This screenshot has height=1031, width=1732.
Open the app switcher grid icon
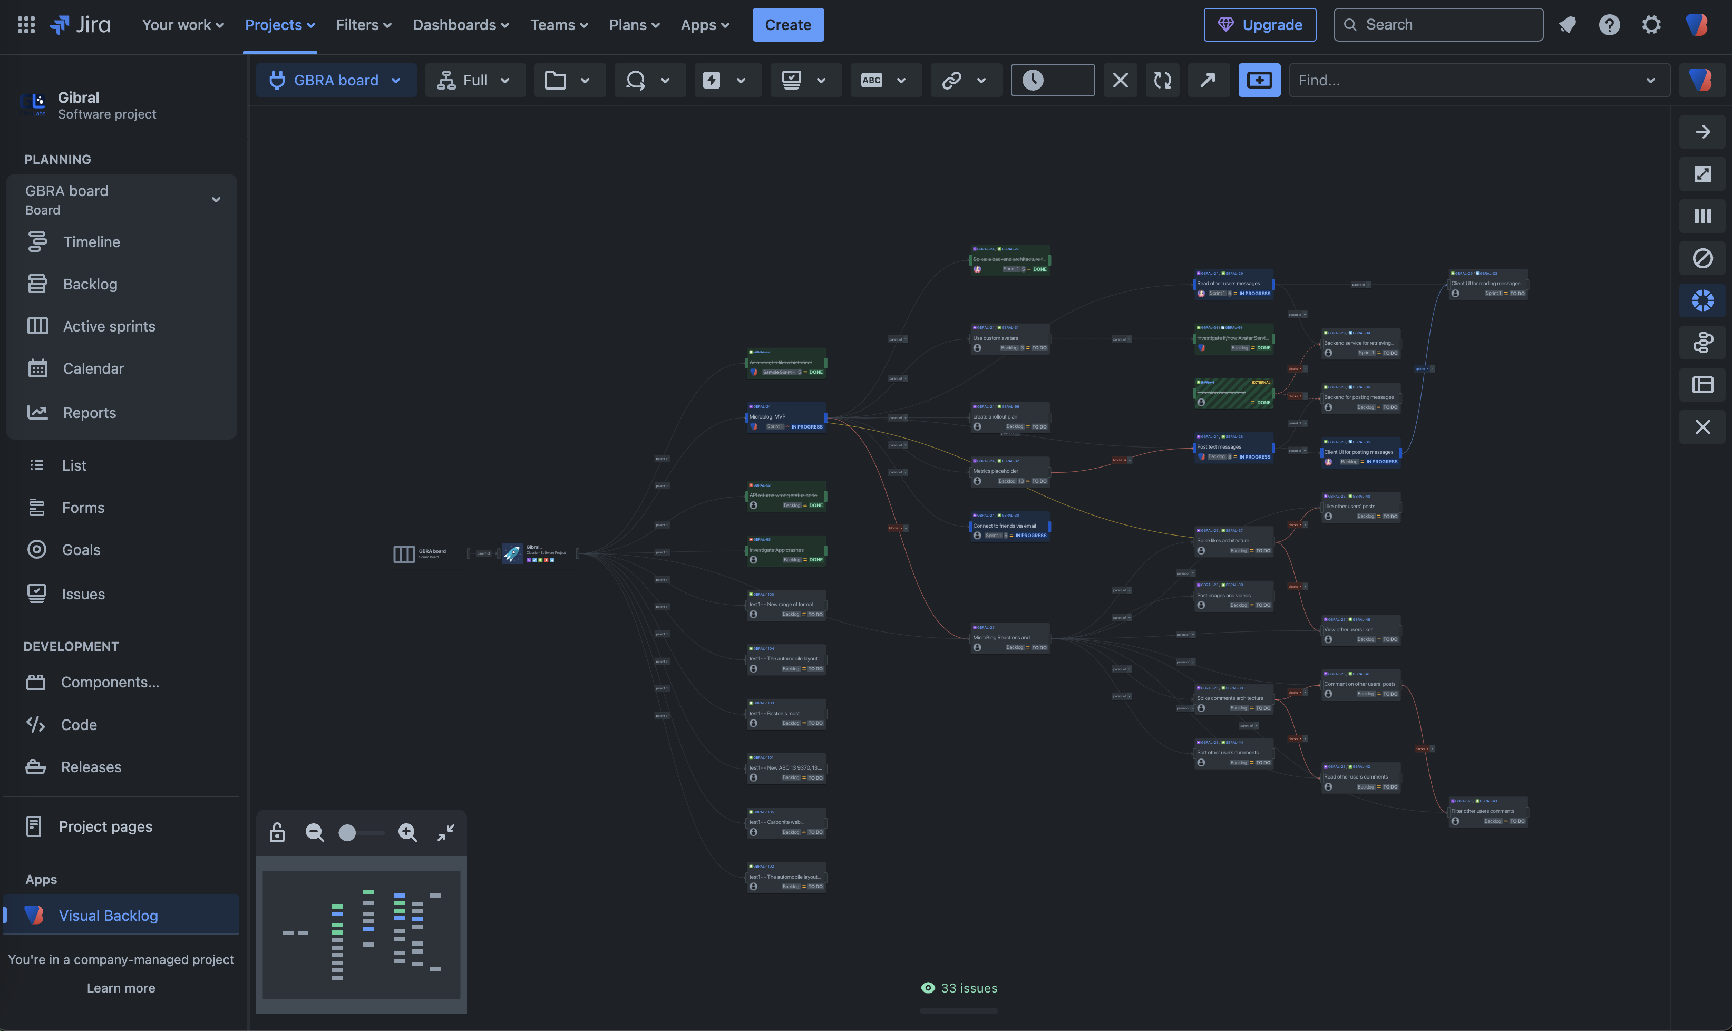(x=26, y=25)
